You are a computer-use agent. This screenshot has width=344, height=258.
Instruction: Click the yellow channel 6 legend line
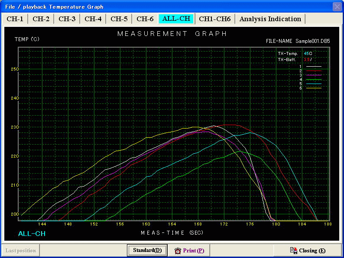pos(314,88)
